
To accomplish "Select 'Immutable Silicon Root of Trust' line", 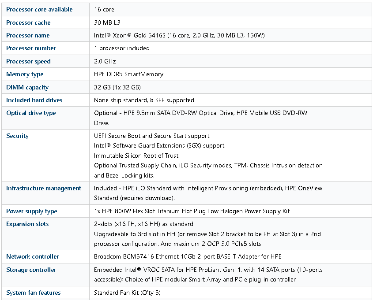I will pyautogui.click(x=137, y=156).
